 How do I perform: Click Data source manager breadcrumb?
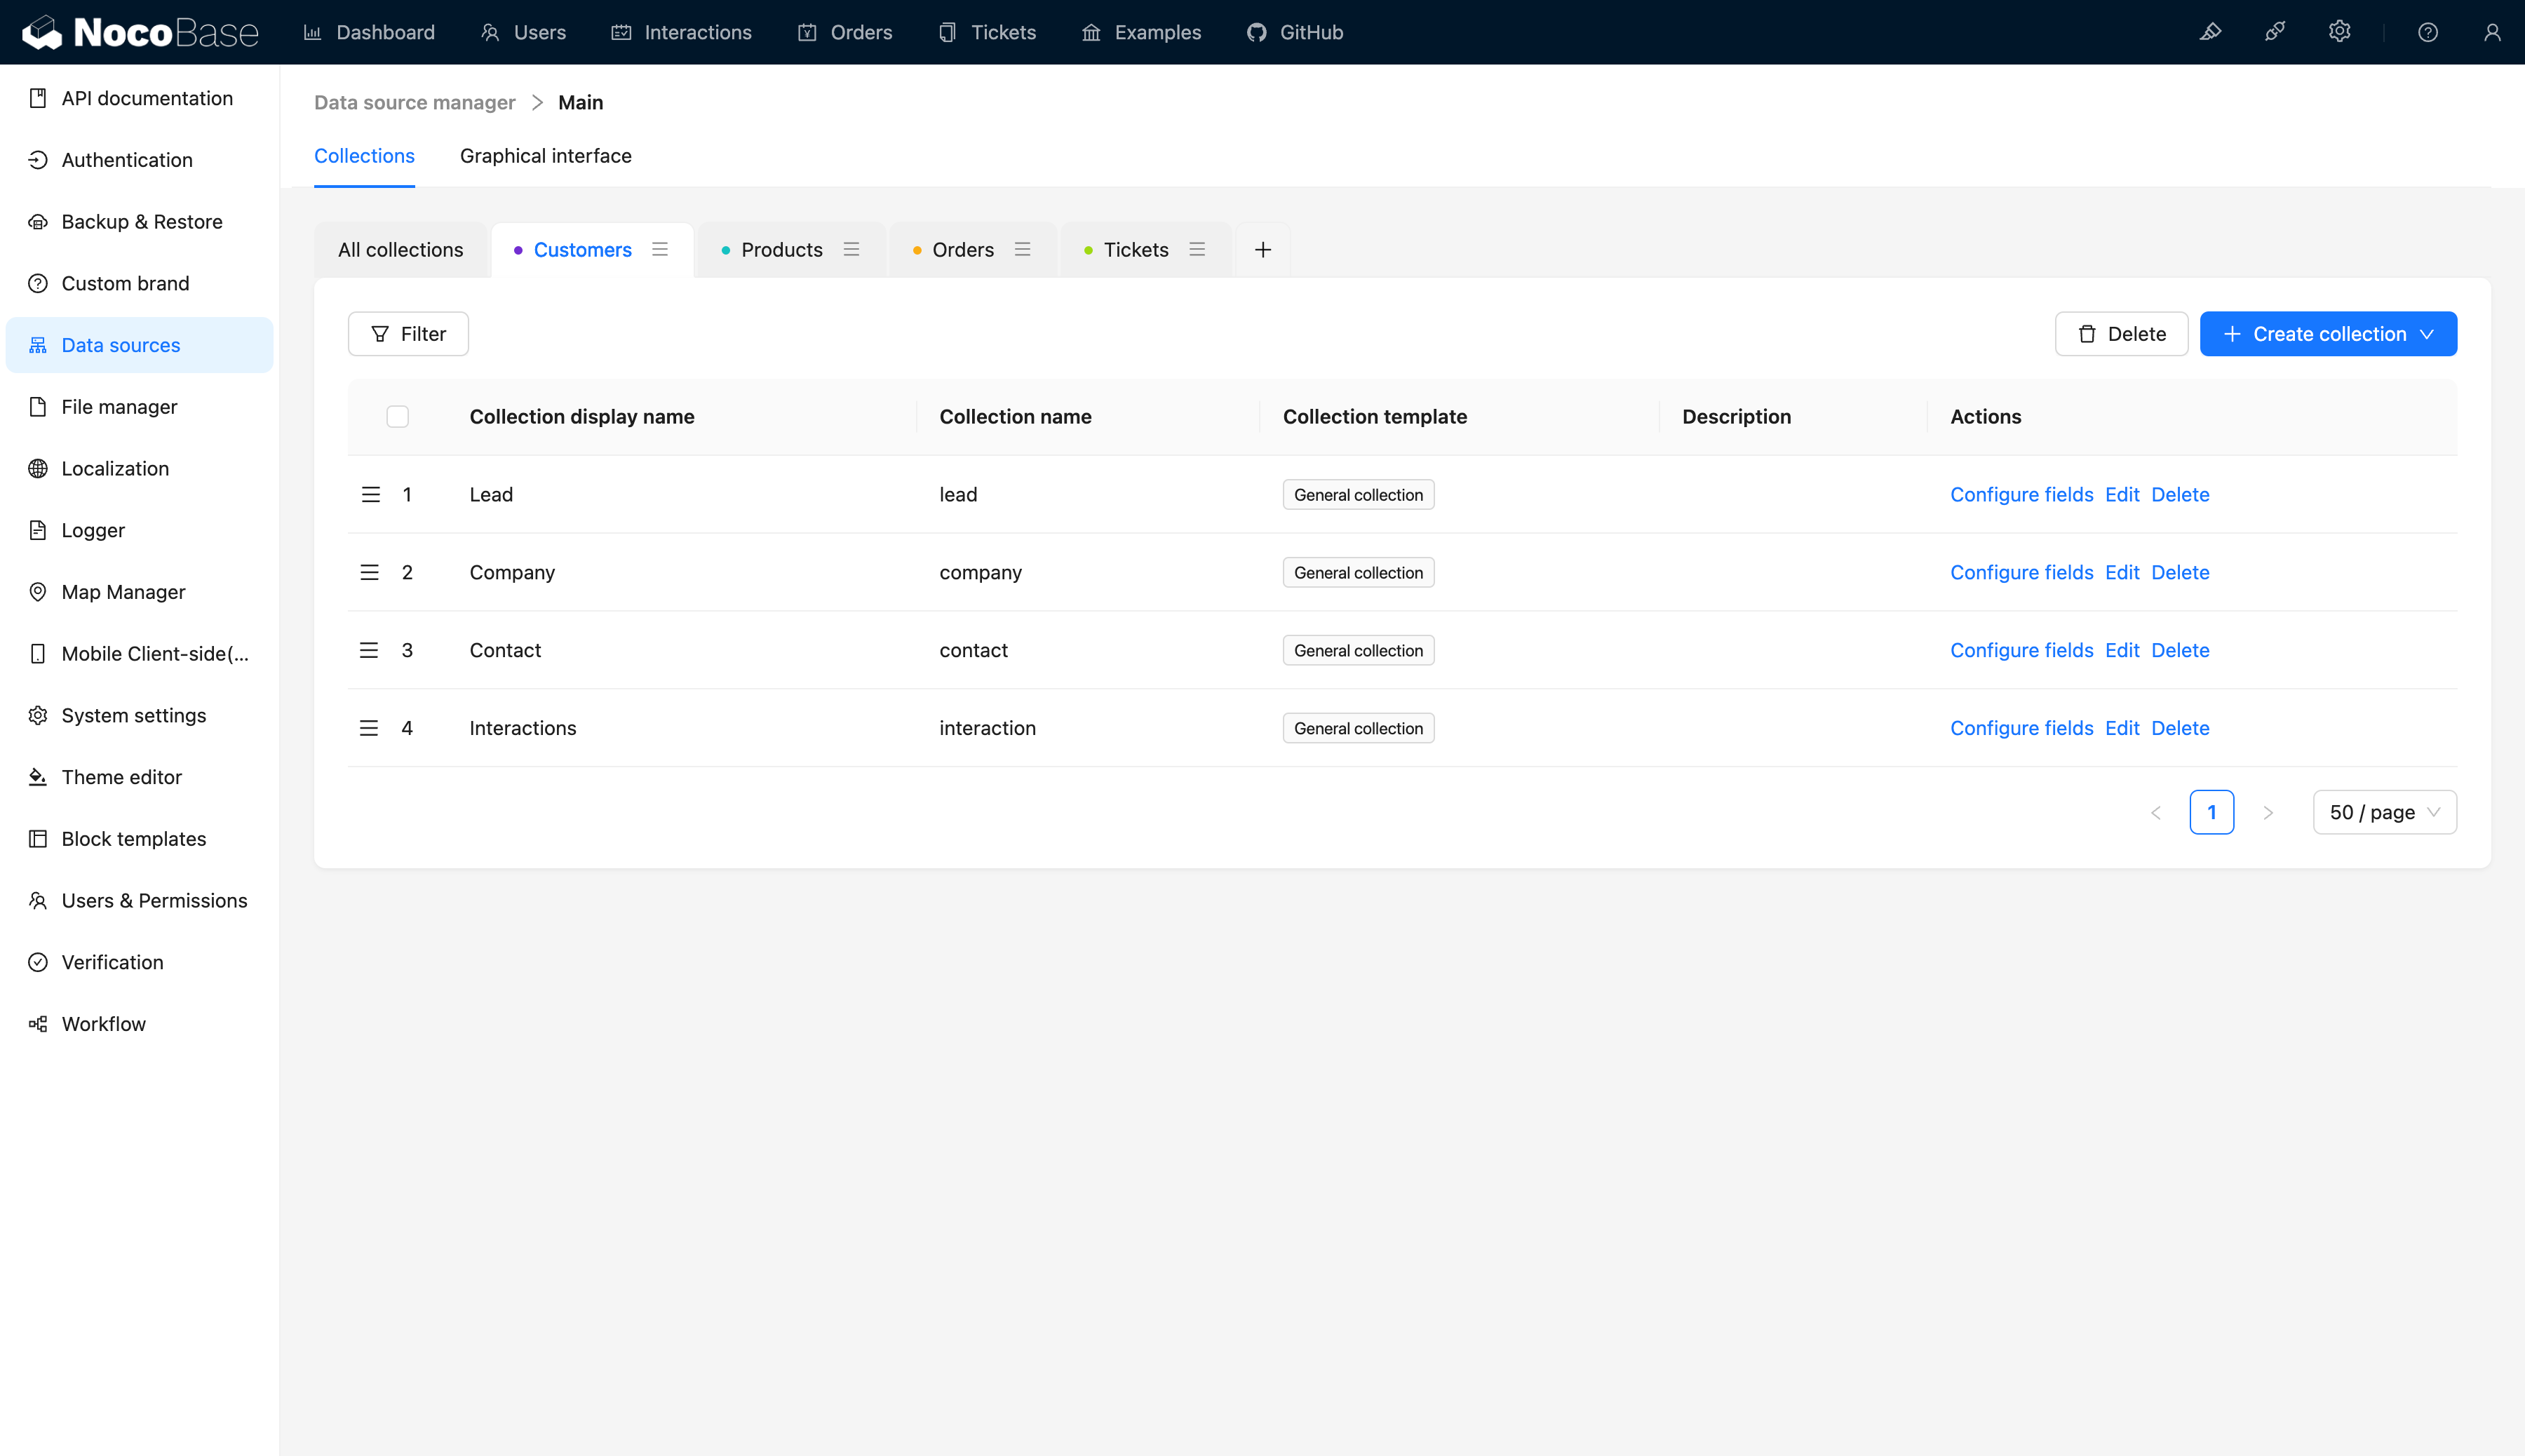(x=414, y=102)
